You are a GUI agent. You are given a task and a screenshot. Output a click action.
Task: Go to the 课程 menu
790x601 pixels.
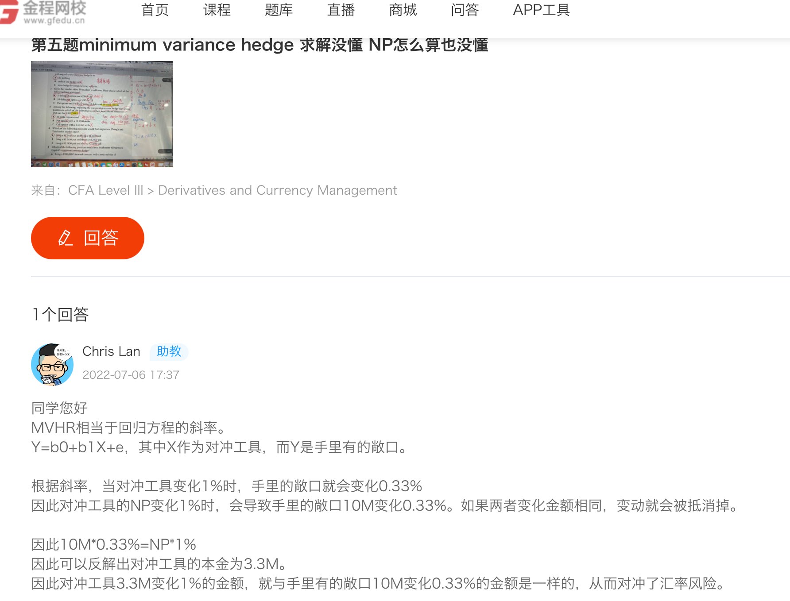(217, 10)
